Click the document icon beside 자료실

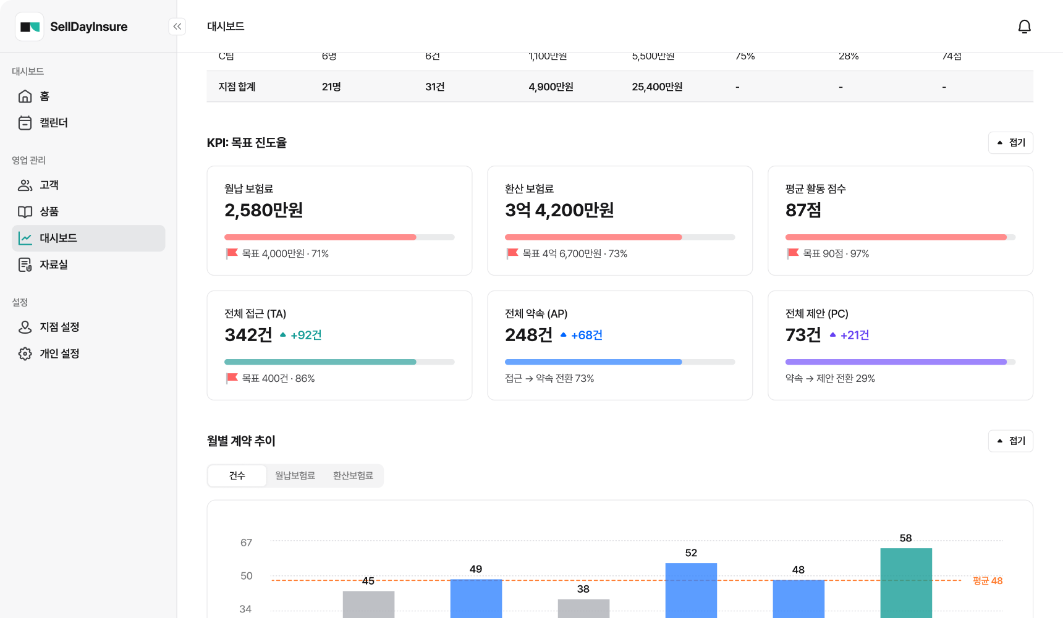pos(25,265)
